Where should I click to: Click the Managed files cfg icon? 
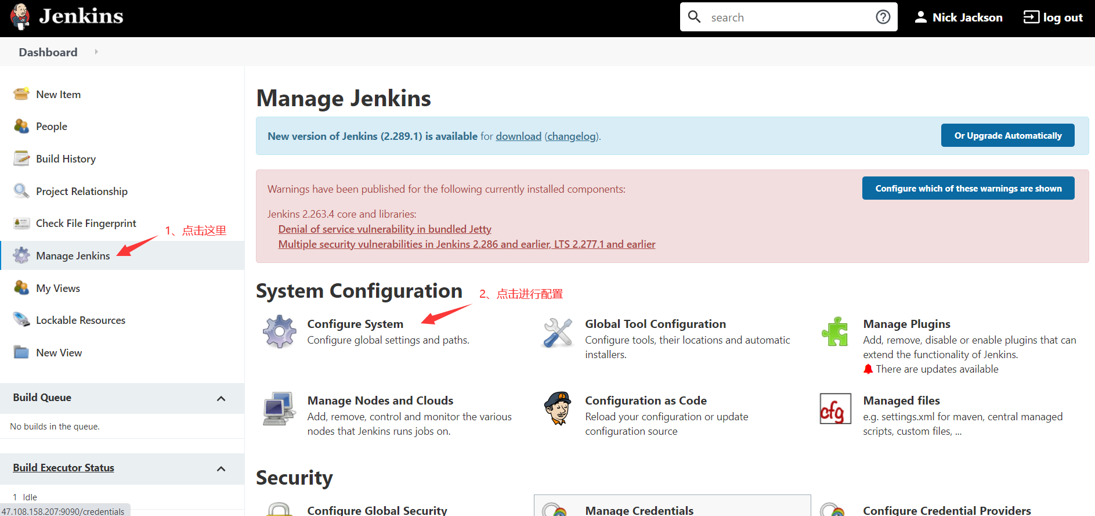point(835,409)
